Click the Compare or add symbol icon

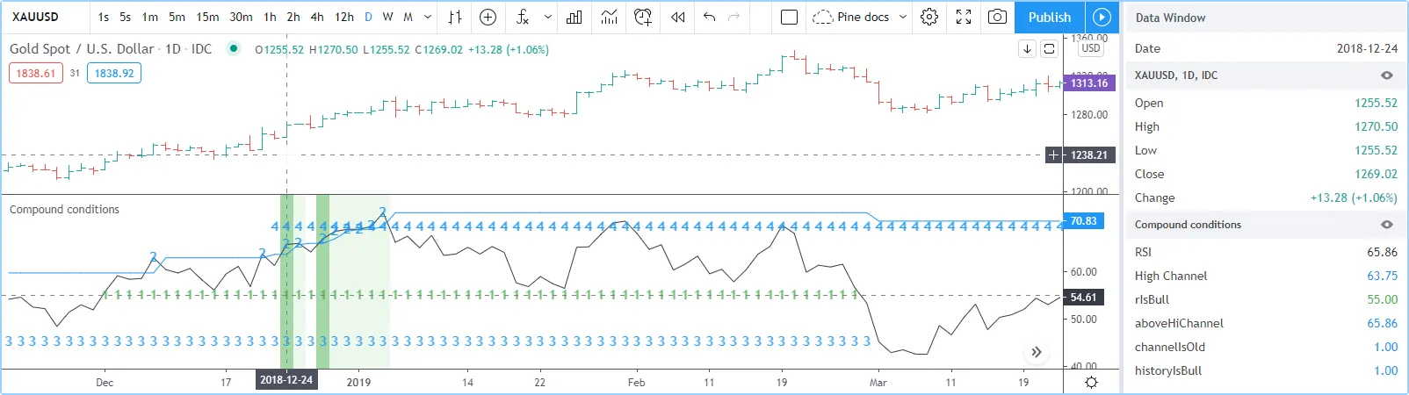(x=488, y=17)
